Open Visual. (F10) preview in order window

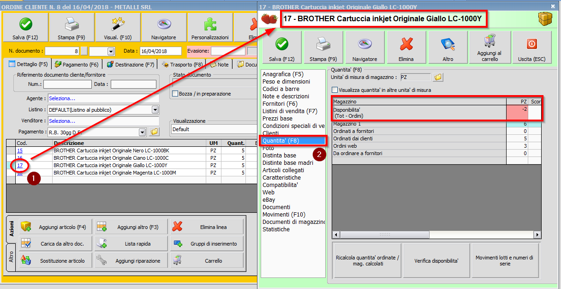118,27
